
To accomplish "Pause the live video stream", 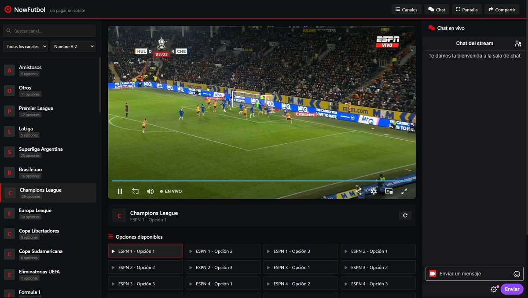I will click(x=120, y=191).
